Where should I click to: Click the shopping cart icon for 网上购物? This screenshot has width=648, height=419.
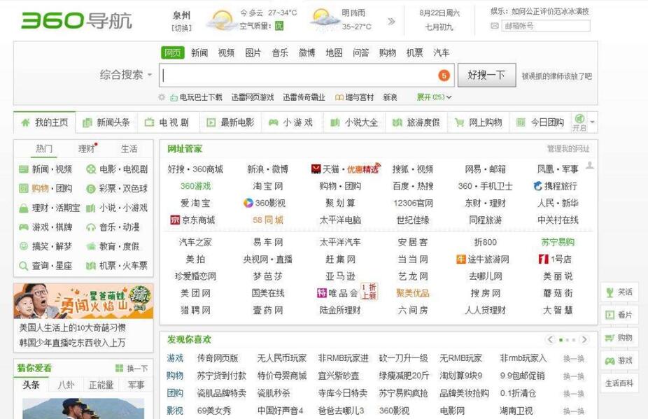pos(459,122)
